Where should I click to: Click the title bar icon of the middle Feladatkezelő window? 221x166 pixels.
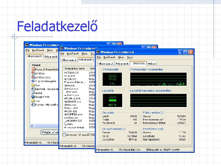click(61, 49)
